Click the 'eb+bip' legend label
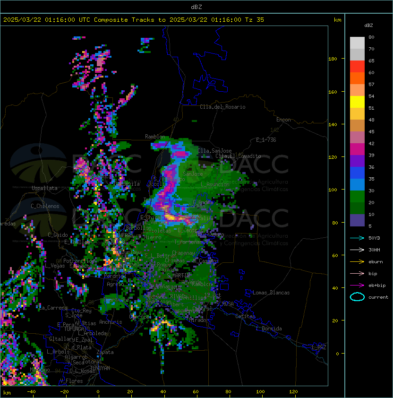393x398 pixels. tap(377, 286)
